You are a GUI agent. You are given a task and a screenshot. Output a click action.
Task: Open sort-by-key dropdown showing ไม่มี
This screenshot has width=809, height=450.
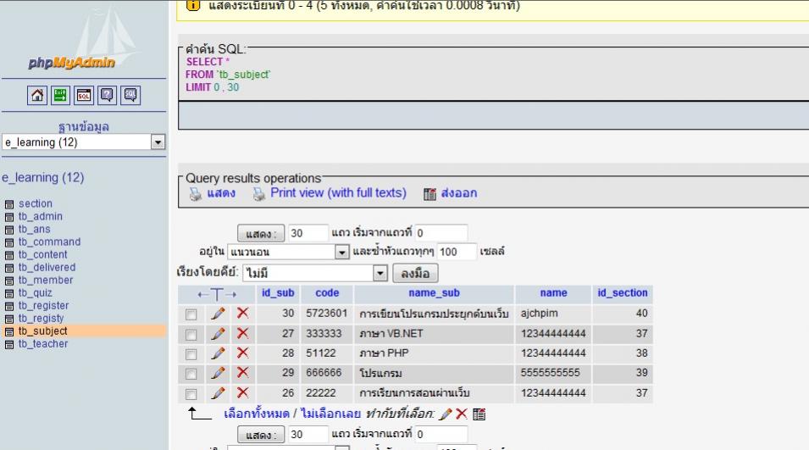(x=315, y=273)
